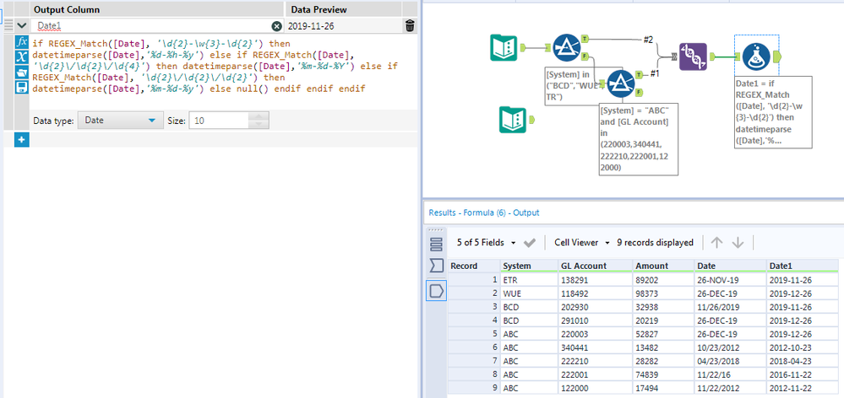844x398 pixels.
Task: Add a new expression with plus button
Action: (22, 139)
